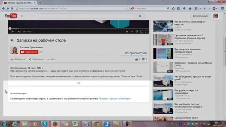Bookmark this page with star icon
226x127 pixels.
(173, 8)
